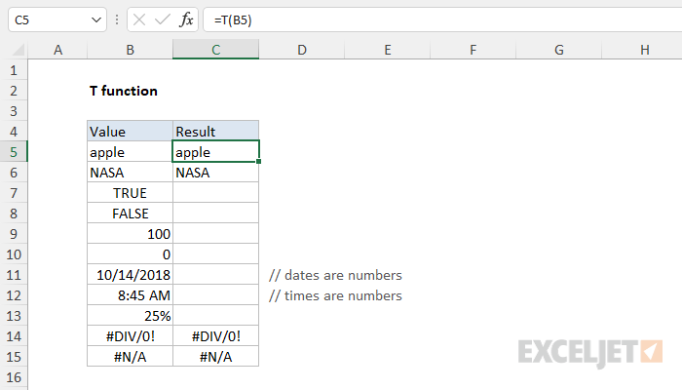This screenshot has height=390, width=682.
Task: Click the Select All corner triangle
Action: [x=18, y=49]
